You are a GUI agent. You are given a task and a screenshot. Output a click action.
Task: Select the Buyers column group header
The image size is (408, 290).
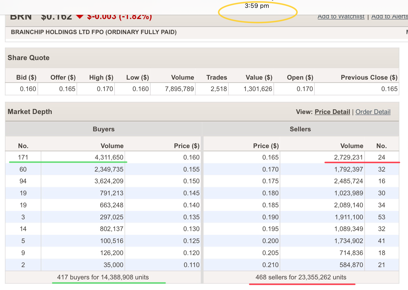104,129
